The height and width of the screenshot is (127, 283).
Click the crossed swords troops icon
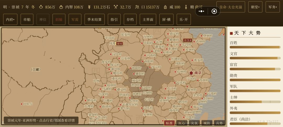116,7
